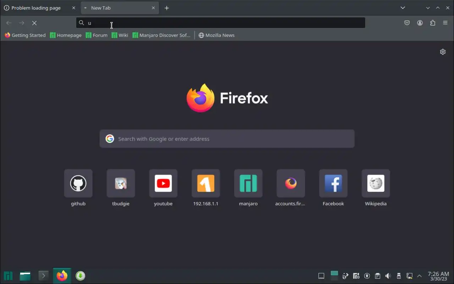
Task: Click the show desktop tray icon
Action: click(x=321, y=276)
